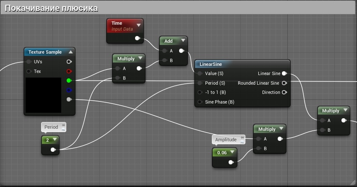Click the Texture Sample blue channel output pin

tap(69, 90)
